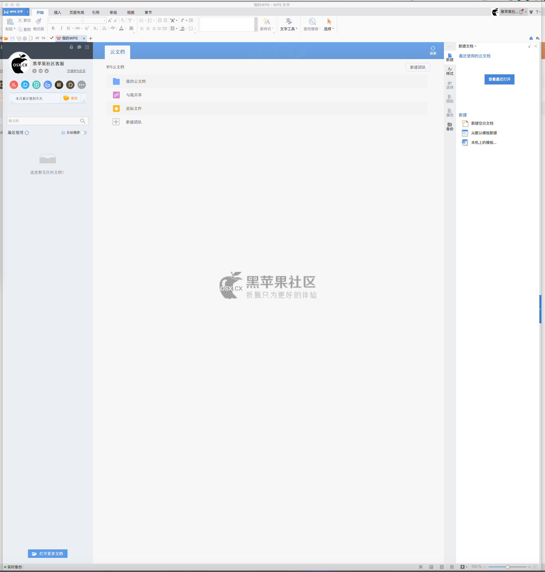This screenshot has width=545, height=572.
Task: Click the lock icon in account panel
Action: 71,47
